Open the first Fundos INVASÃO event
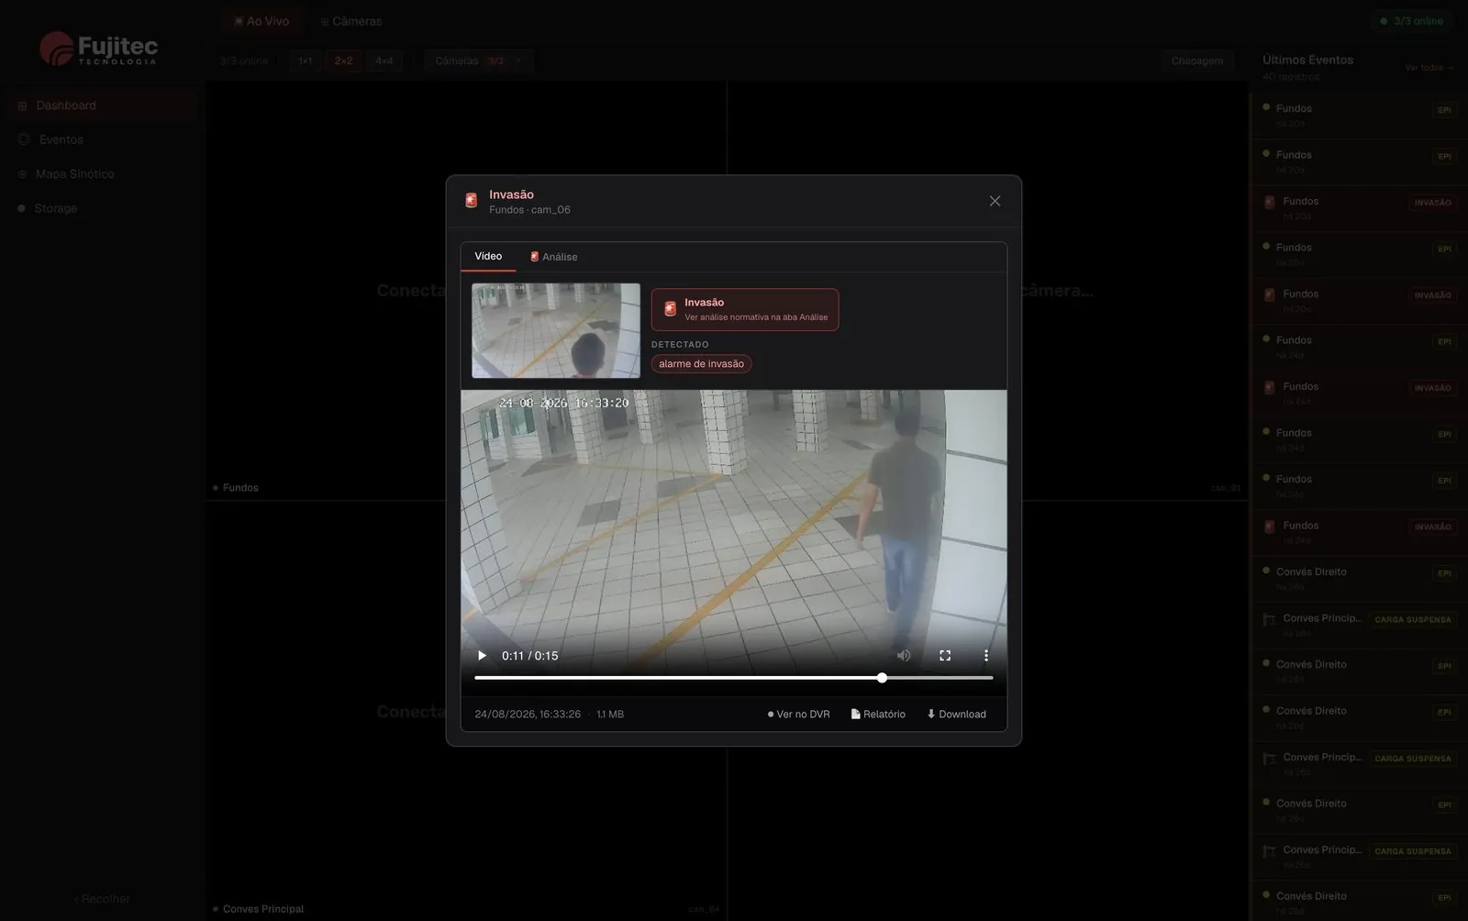The width and height of the screenshot is (1468, 921). 1359,208
